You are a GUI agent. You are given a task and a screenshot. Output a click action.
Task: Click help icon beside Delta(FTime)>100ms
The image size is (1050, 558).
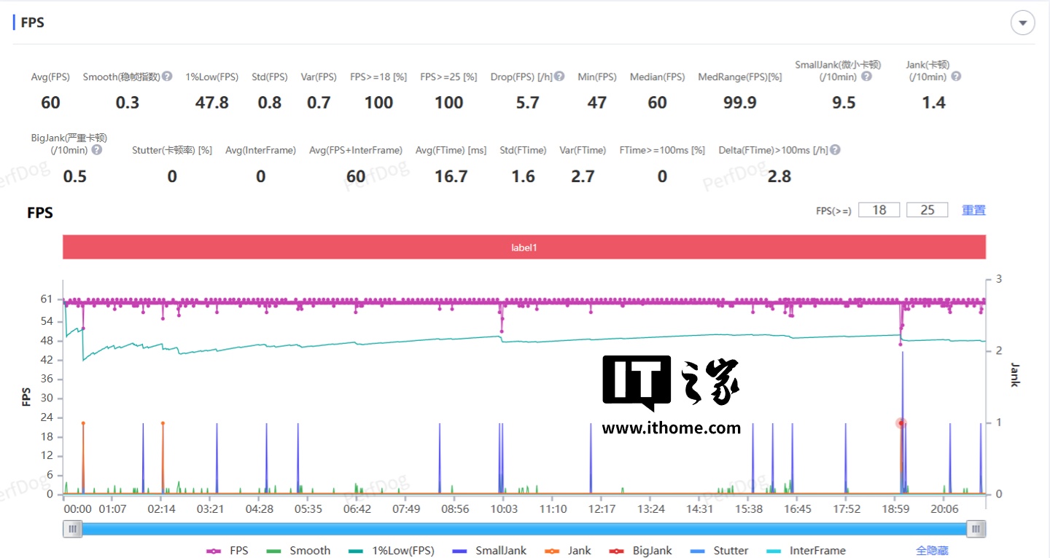pyautogui.click(x=836, y=150)
